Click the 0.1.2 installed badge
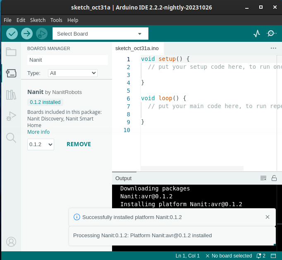The image size is (282, 260). [x=45, y=102]
